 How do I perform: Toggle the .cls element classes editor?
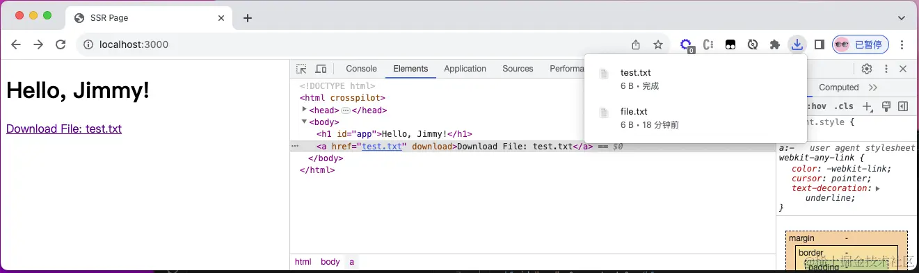click(x=844, y=106)
